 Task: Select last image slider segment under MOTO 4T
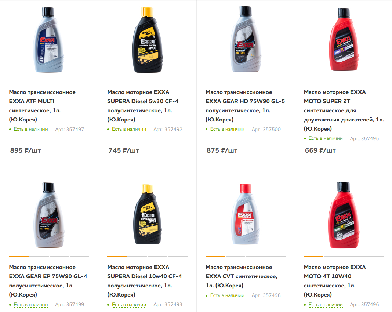[x=374, y=256]
